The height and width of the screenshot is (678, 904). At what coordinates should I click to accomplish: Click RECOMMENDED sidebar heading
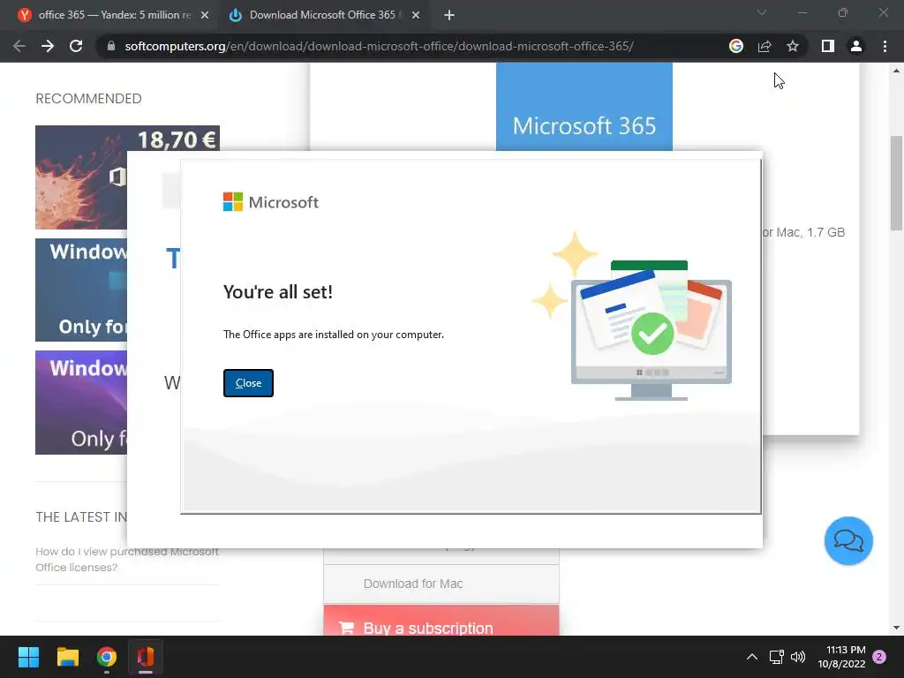[89, 99]
